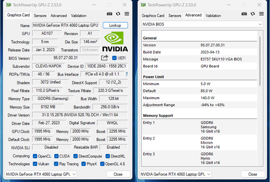Click the Bandwidth 256.0 GB/s field

110,107
